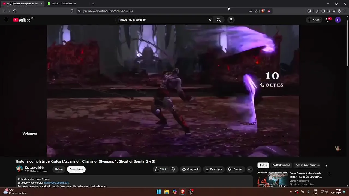Image resolution: width=349 pixels, height=196 pixels.
Task: Click the Unirse membership button
Action: pos(59,169)
